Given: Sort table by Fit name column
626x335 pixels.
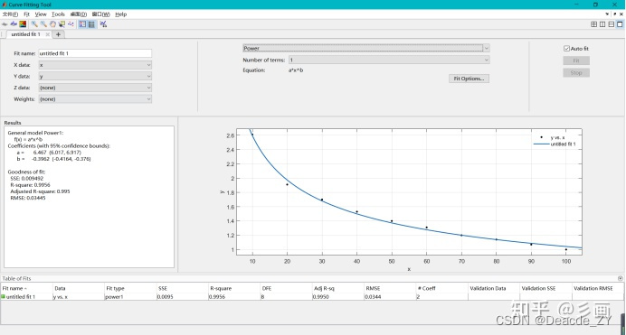Looking at the screenshot, I should click(x=26, y=288).
